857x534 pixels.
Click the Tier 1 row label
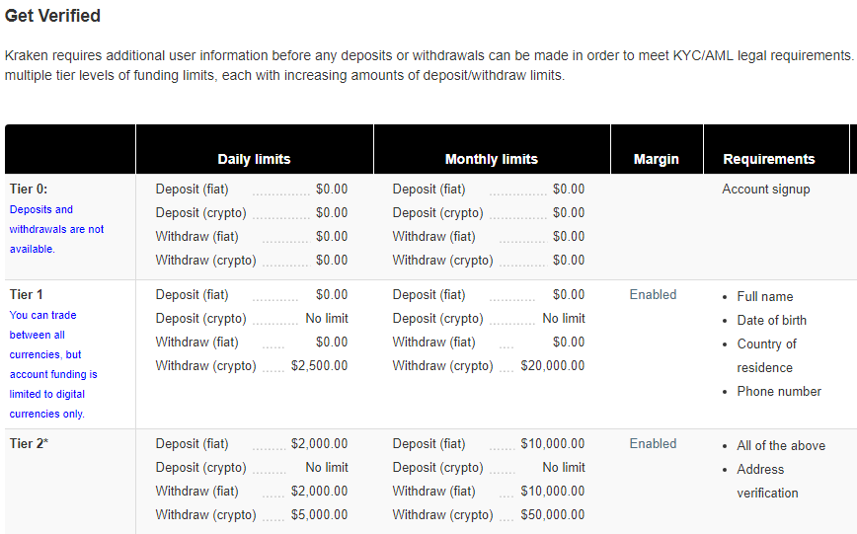coord(26,294)
